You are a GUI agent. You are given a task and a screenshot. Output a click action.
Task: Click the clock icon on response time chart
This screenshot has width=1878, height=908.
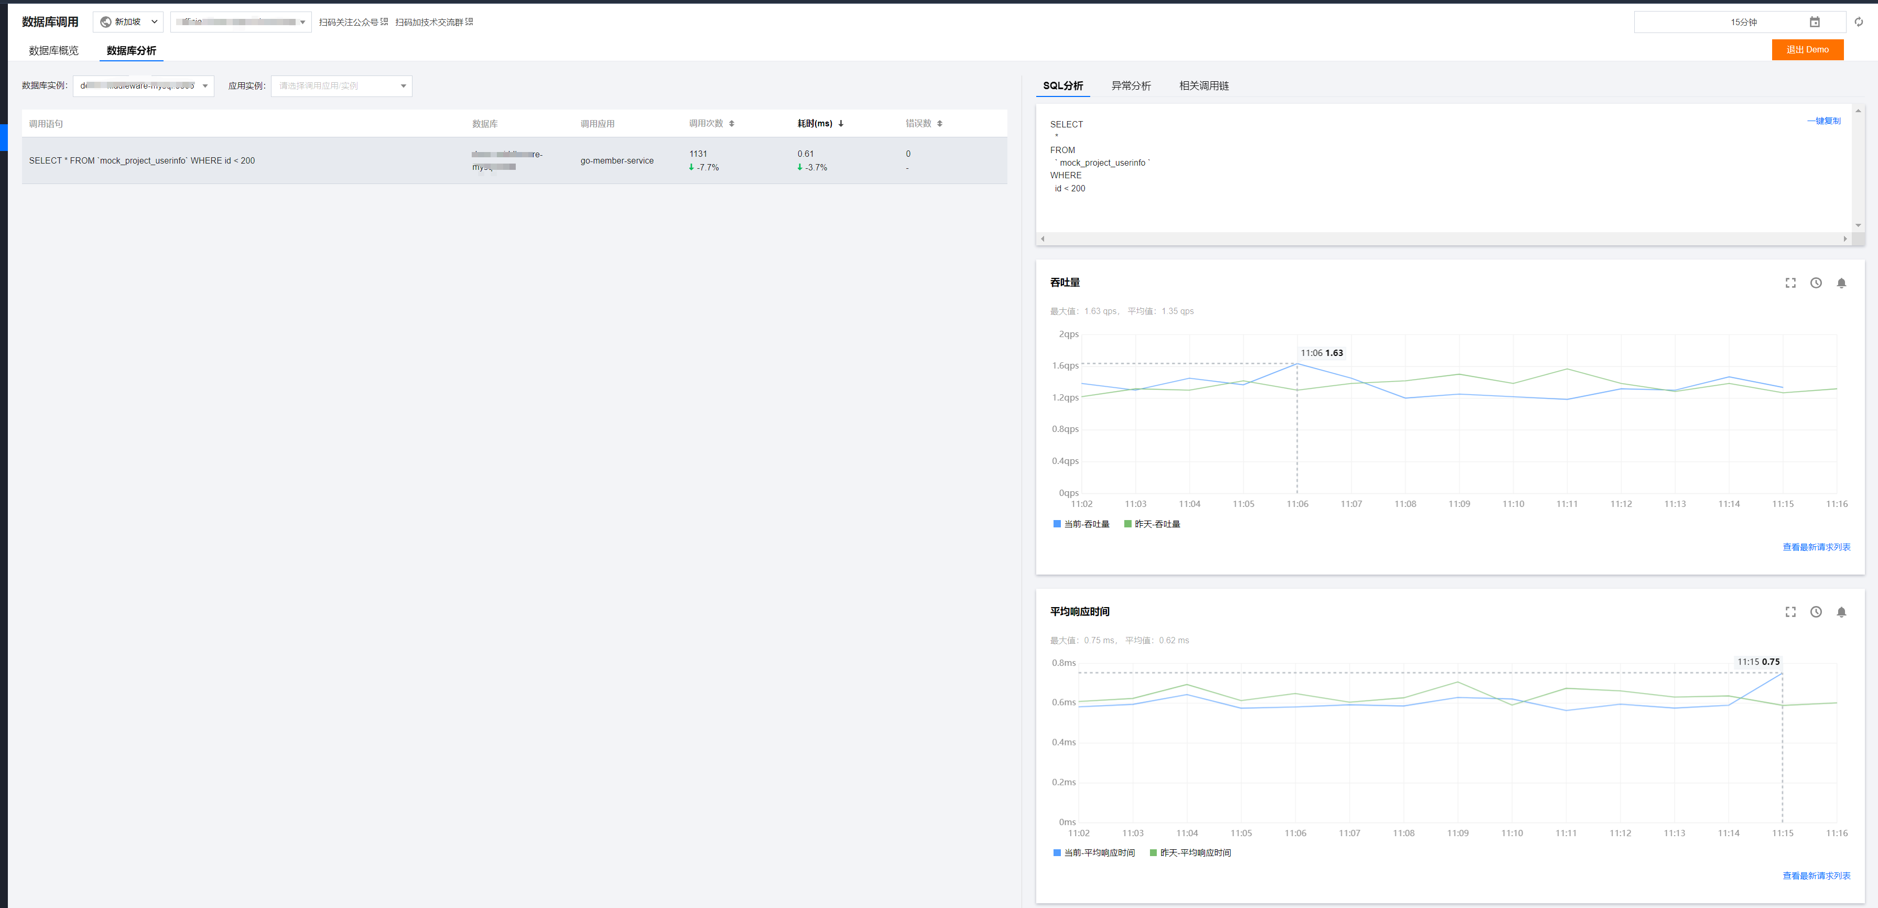pyautogui.click(x=1815, y=612)
